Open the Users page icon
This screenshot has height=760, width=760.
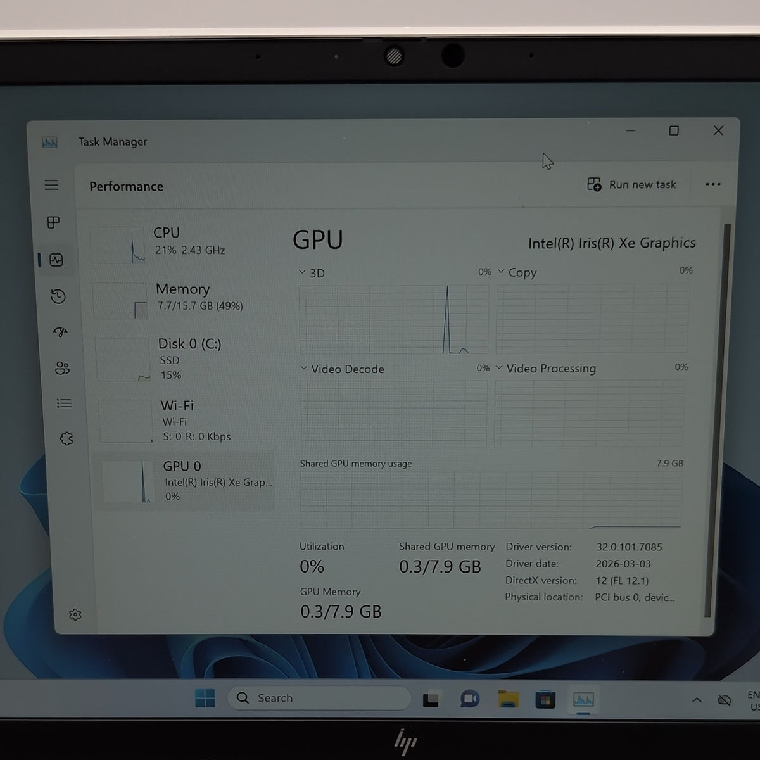click(63, 368)
